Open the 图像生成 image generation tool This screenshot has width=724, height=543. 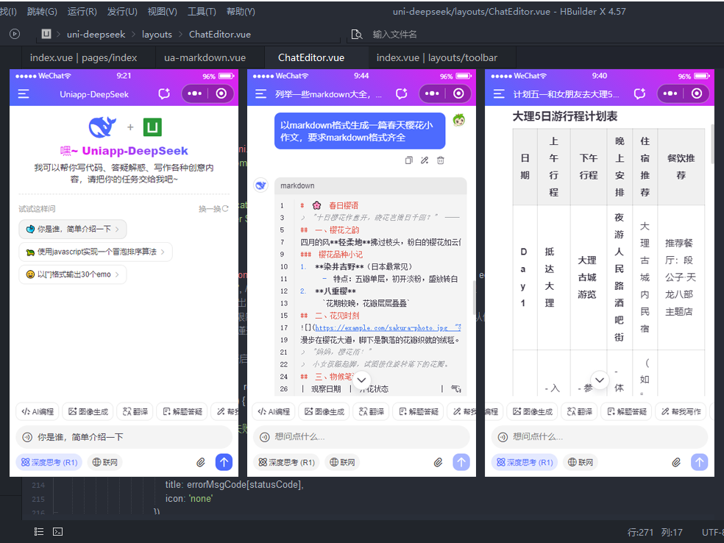[89, 411]
